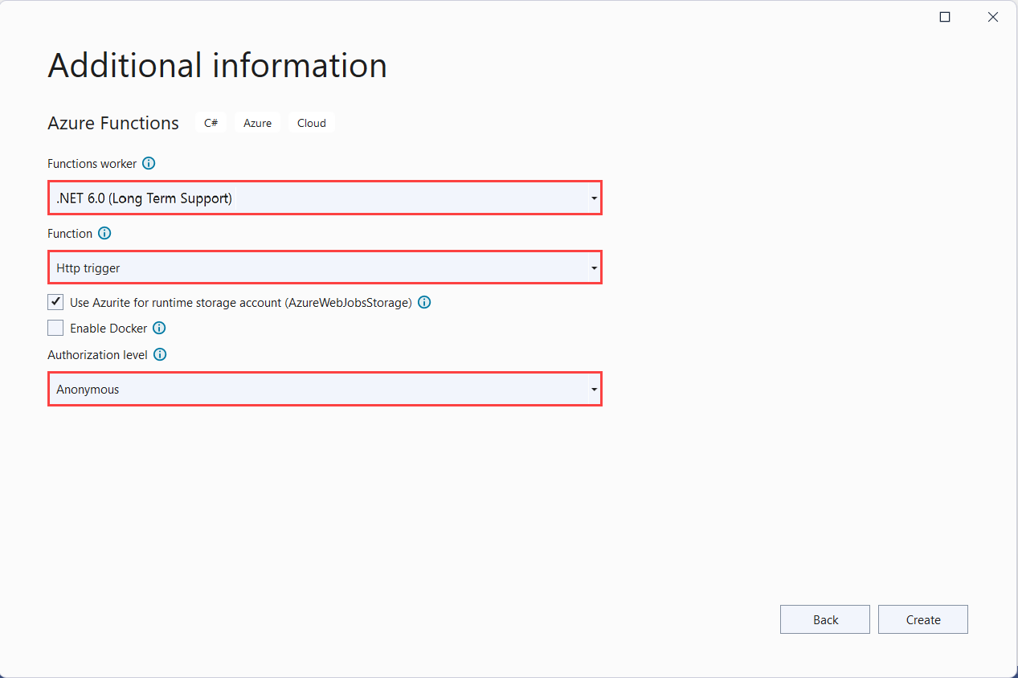
Task: Click info icon beside Function label
Action: [104, 234]
